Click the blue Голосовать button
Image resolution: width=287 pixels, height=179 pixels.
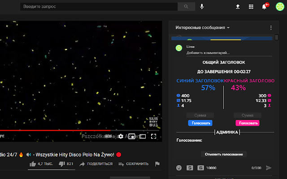point(200,123)
